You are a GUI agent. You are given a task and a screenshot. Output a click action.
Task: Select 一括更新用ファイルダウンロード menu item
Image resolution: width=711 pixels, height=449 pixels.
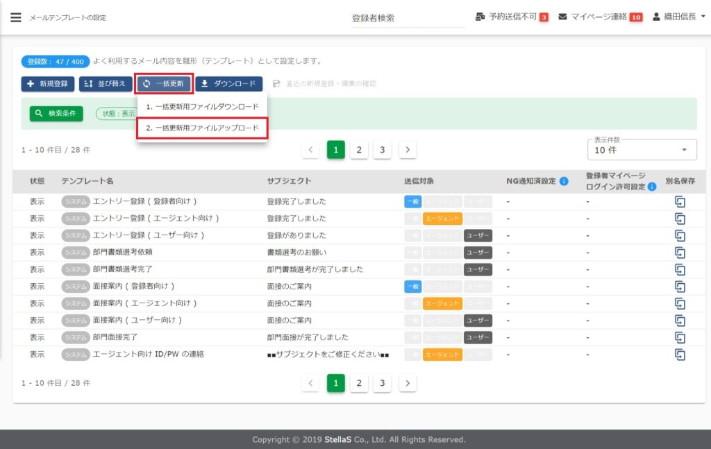(202, 107)
